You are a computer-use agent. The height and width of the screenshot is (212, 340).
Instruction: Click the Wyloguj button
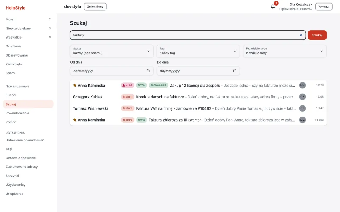tap(324, 6)
